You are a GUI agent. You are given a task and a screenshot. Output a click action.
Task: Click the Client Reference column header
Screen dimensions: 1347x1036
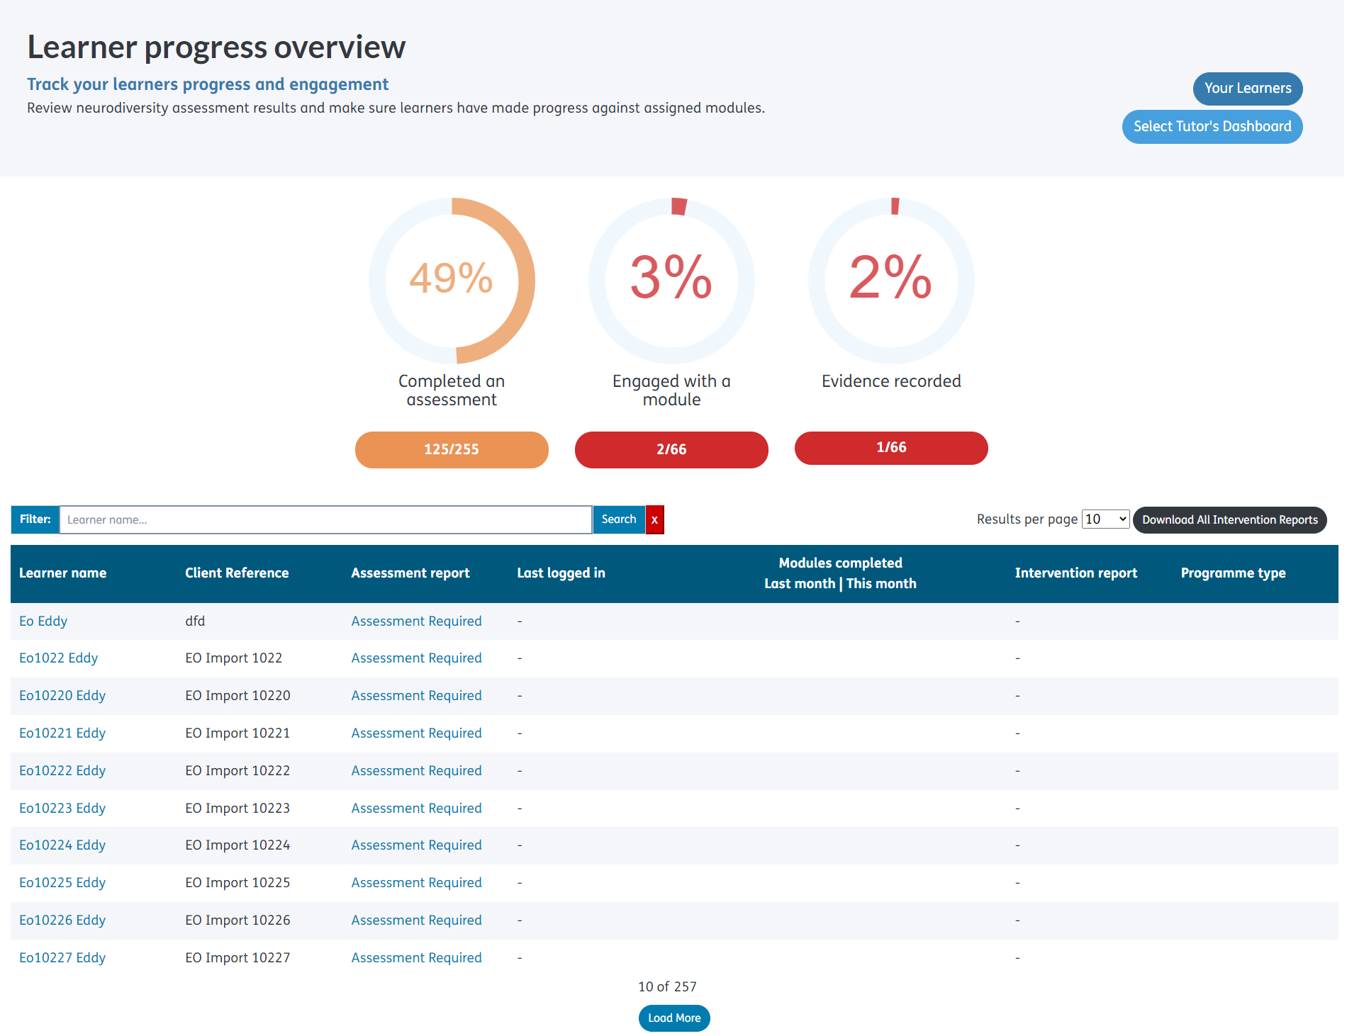pos(237,573)
